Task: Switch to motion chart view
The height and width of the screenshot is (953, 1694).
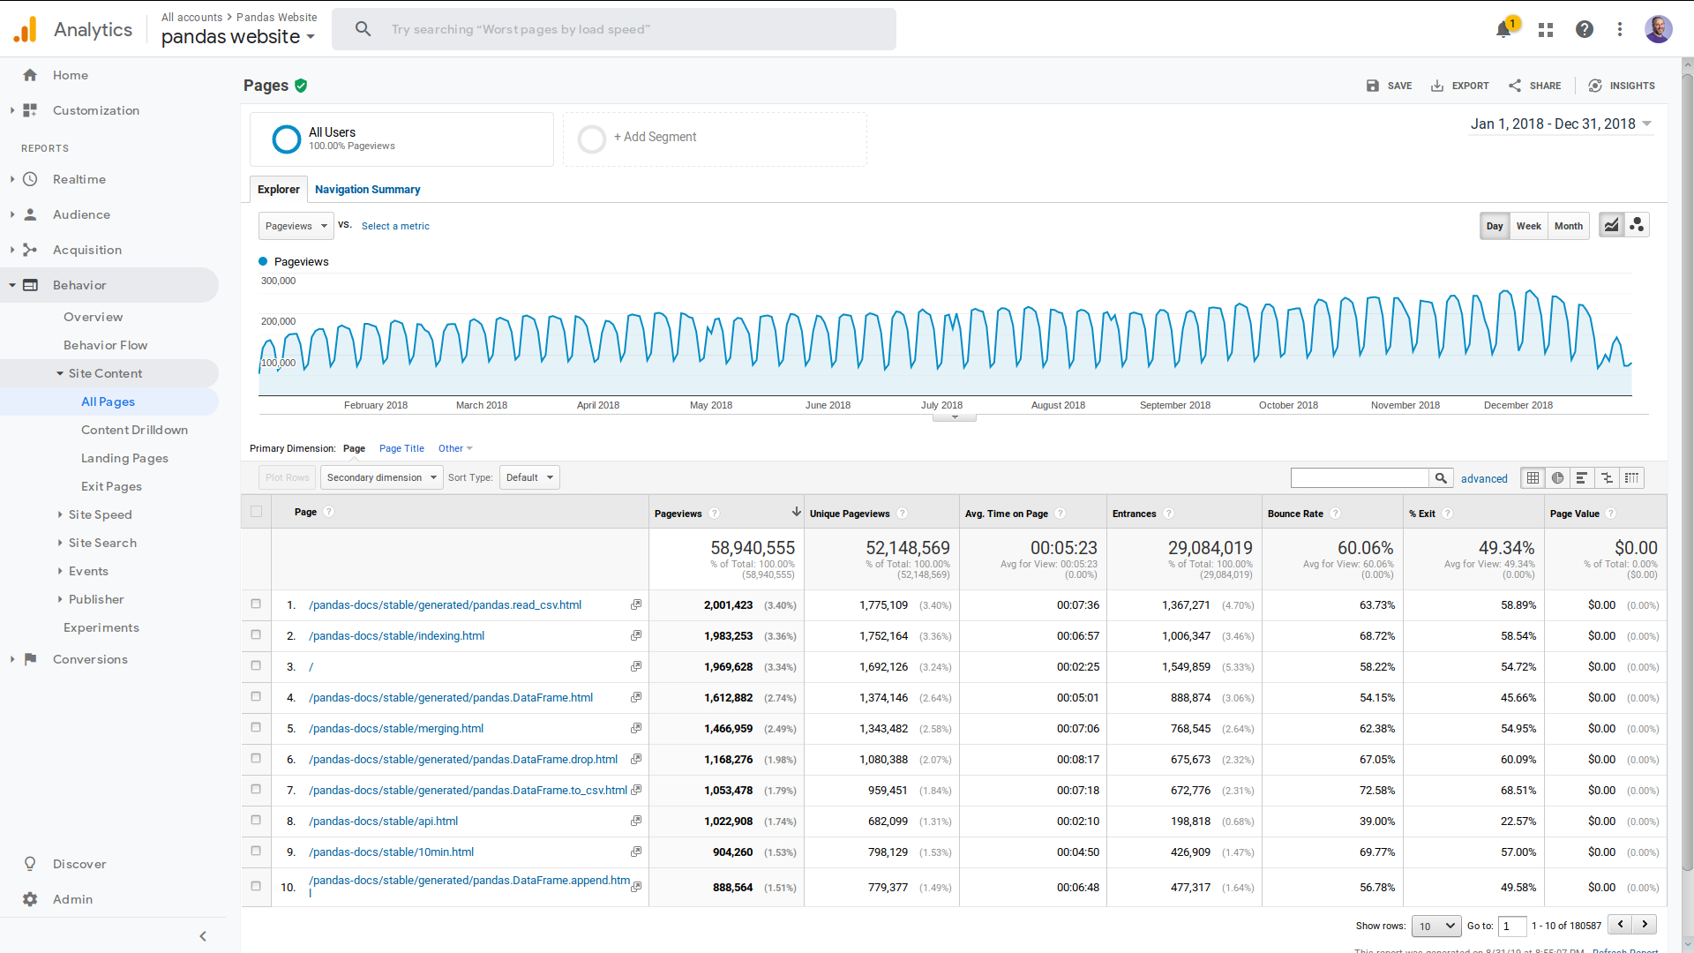Action: click(x=1637, y=225)
